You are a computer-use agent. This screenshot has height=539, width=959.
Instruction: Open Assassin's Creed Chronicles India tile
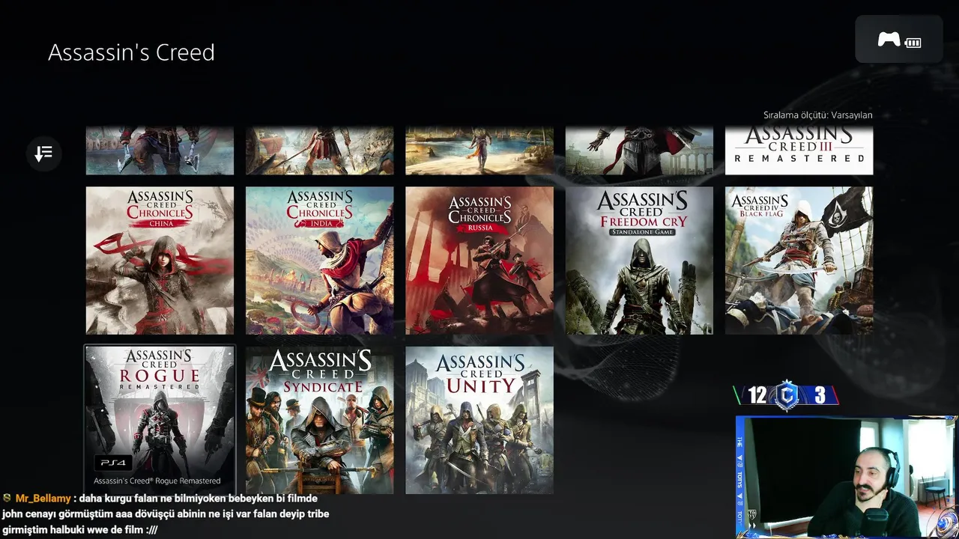(319, 261)
